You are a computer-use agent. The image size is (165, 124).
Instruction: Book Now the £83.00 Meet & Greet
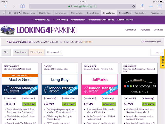[x=29, y=104]
